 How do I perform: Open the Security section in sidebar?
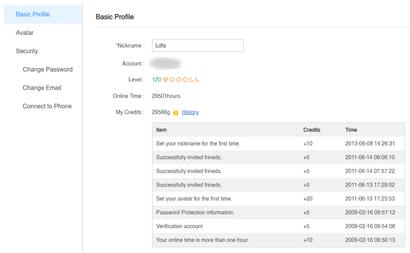(27, 51)
